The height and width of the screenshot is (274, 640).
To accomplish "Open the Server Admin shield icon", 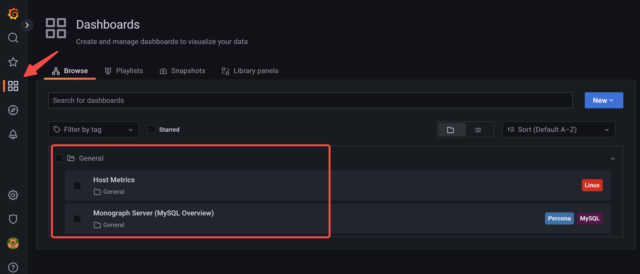I will coord(13,219).
